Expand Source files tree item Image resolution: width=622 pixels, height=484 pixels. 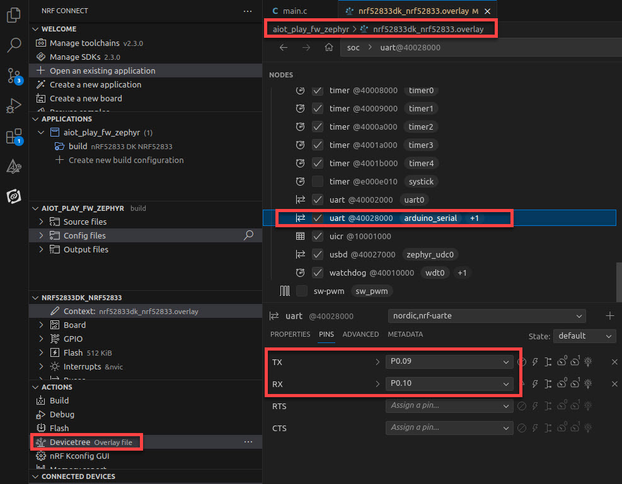coord(41,222)
